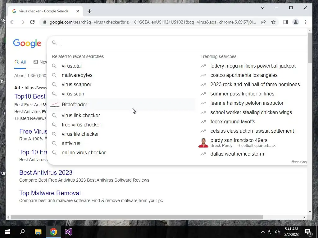Image resolution: width=318 pixels, height=238 pixels.
Task: Pick the virus file checker suggestion
Action: point(122,134)
